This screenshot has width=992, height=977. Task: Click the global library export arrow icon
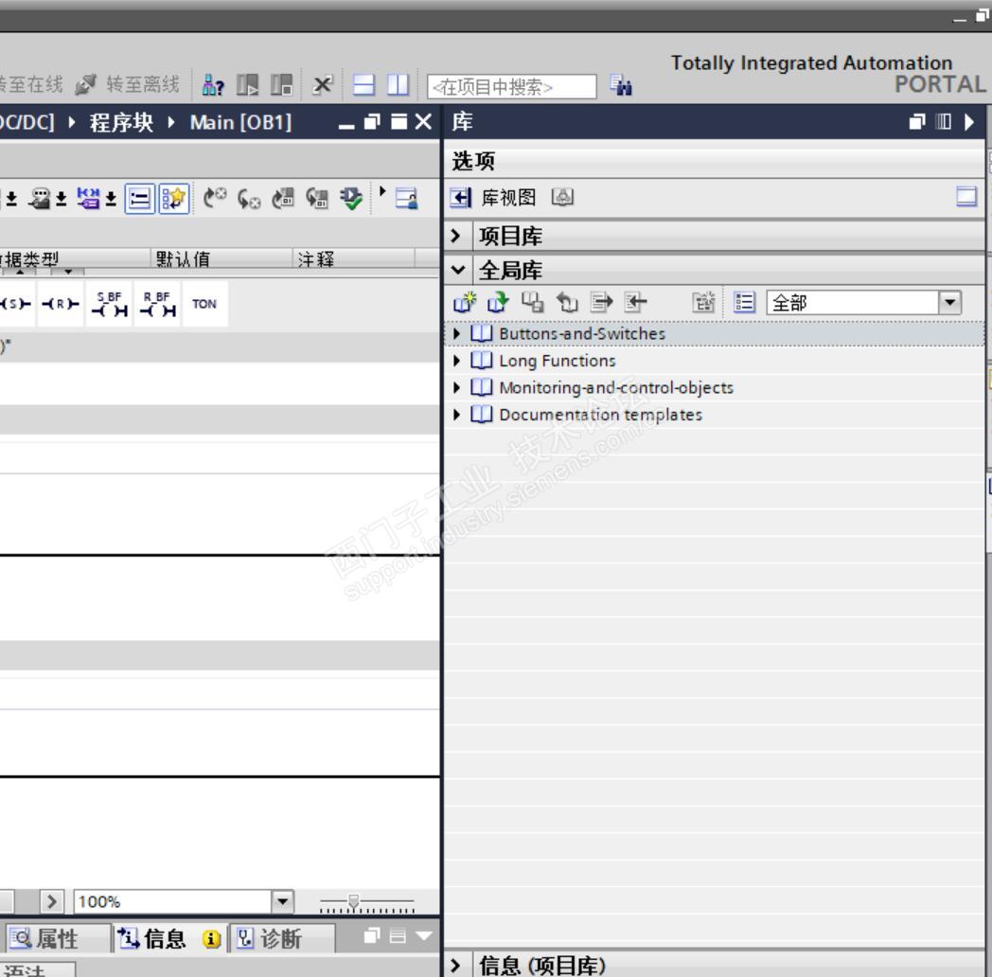click(x=601, y=302)
